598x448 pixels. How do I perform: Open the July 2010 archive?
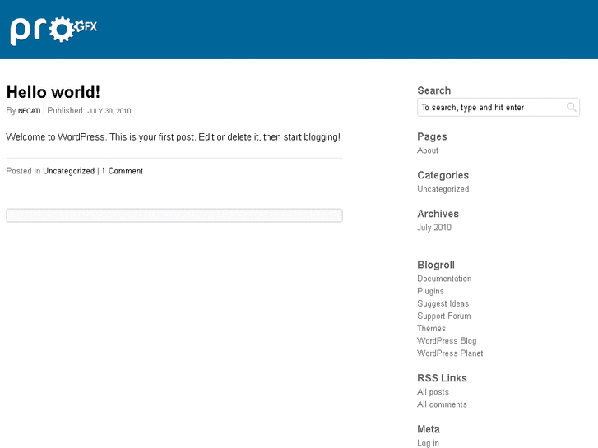click(434, 228)
